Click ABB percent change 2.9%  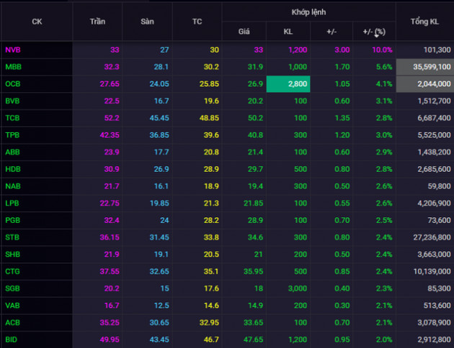tap(384, 152)
